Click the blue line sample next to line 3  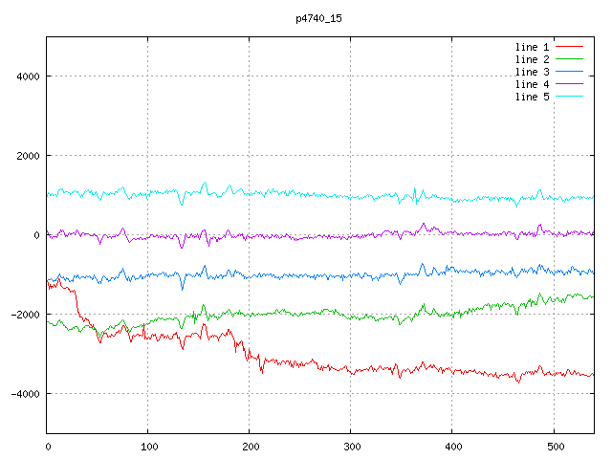pyautogui.click(x=570, y=72)
